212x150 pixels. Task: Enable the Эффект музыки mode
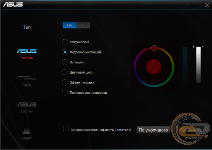(x=65, y=82)
